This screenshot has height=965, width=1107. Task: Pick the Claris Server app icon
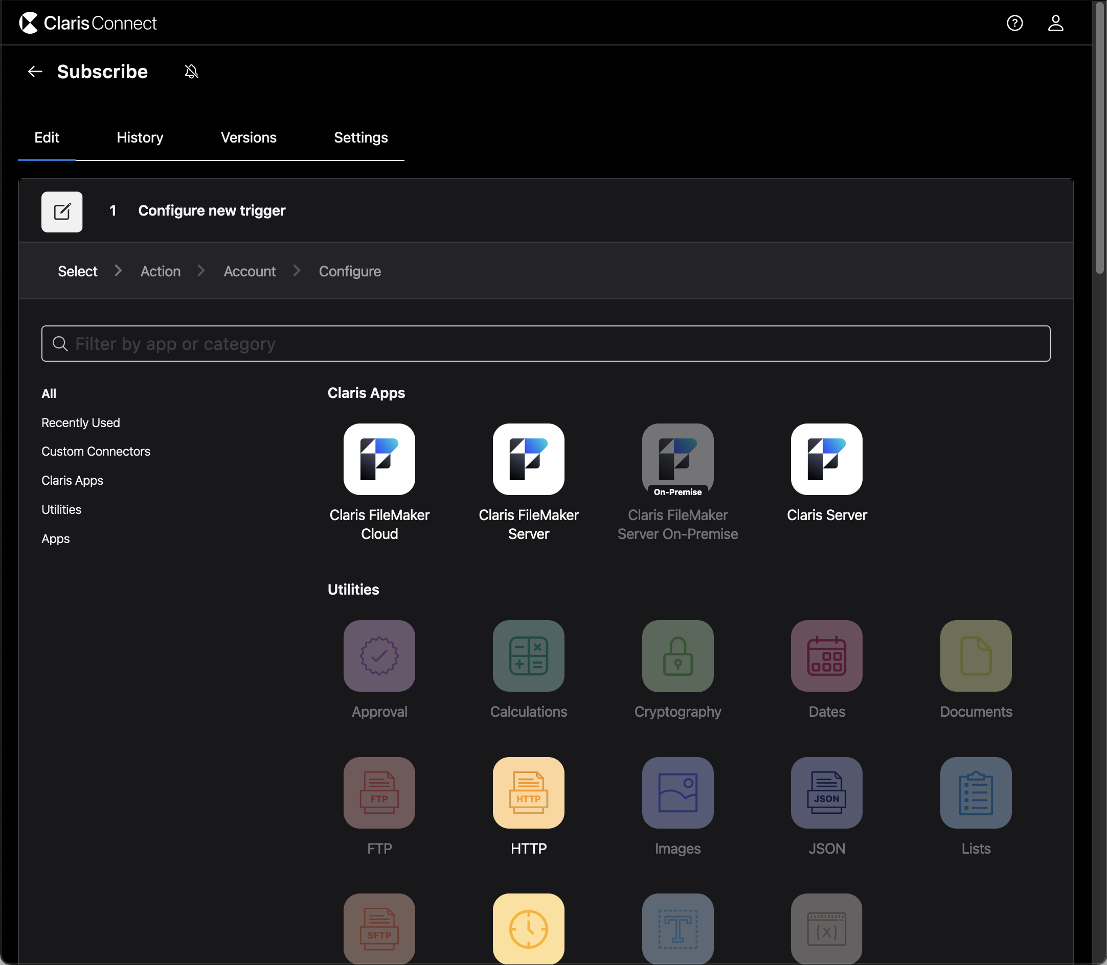[x=826, y=459]
